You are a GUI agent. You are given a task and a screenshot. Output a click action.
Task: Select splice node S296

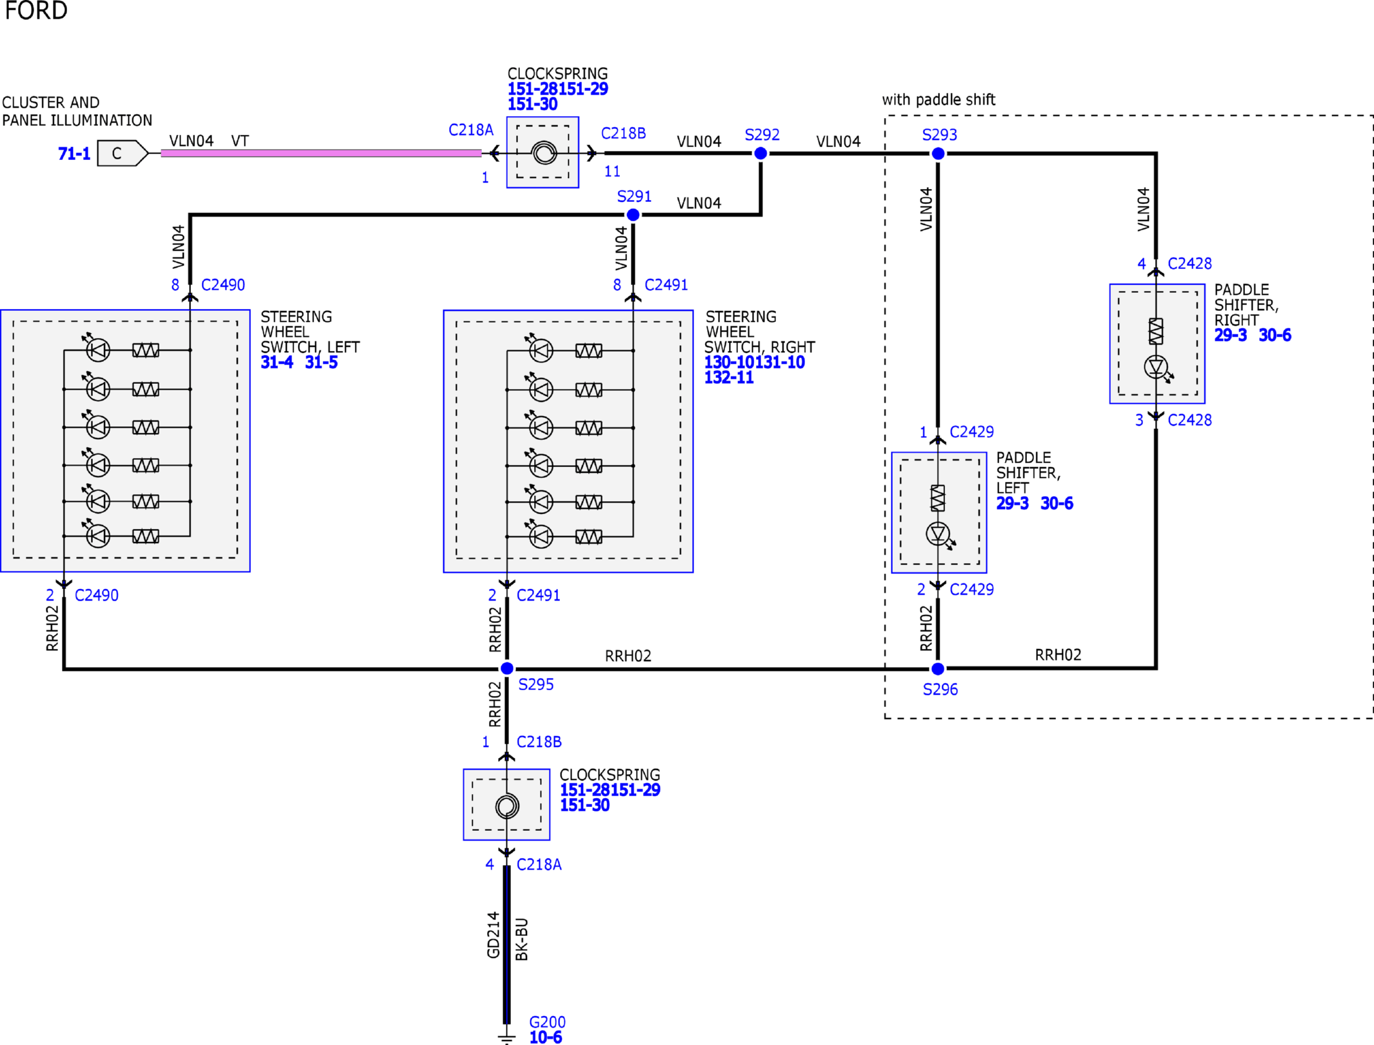[938, 668]
